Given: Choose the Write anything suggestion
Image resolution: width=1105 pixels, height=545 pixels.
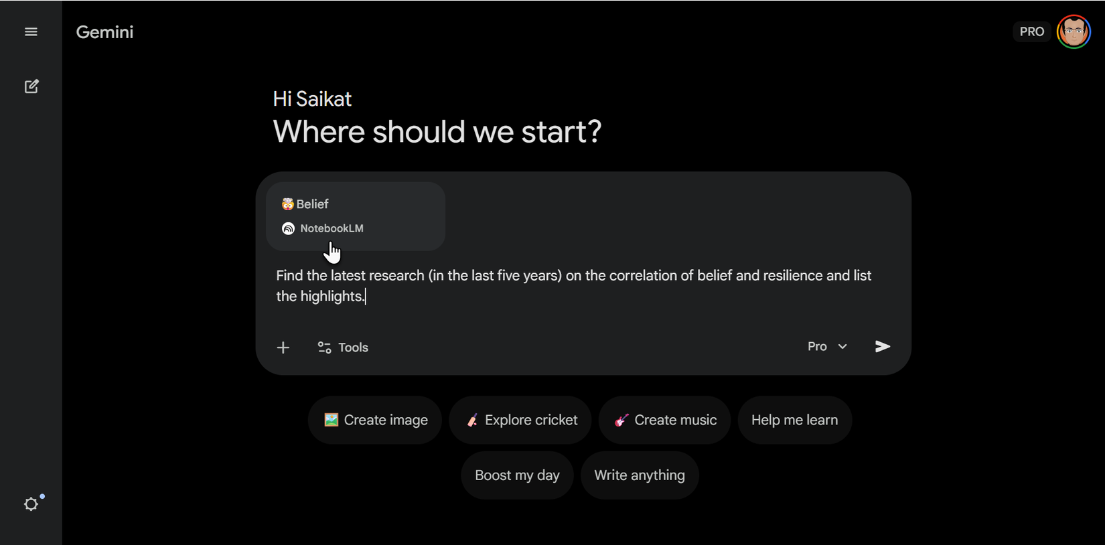Looking at the screenshot, I should (640, 475).
